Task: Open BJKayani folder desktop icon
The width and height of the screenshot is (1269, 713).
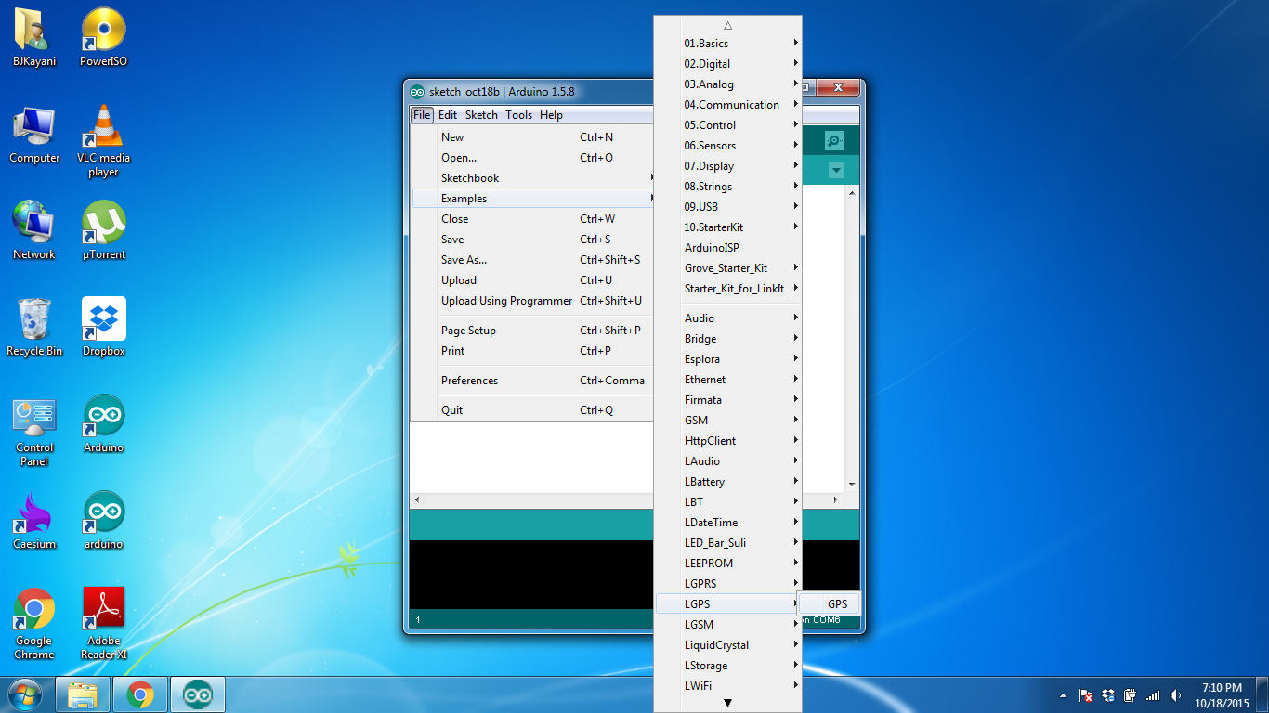Action: coord(34,38)
